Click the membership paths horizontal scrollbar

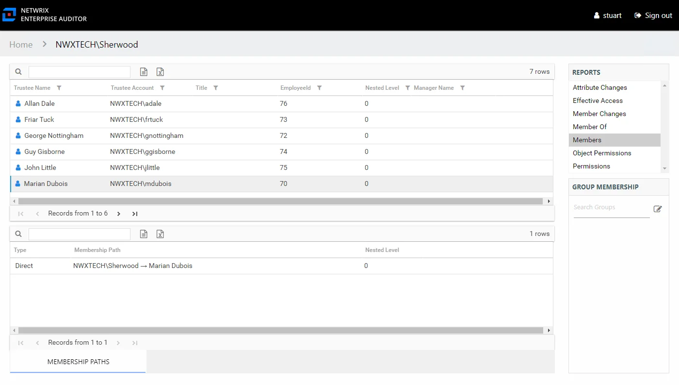coord(280,330)
